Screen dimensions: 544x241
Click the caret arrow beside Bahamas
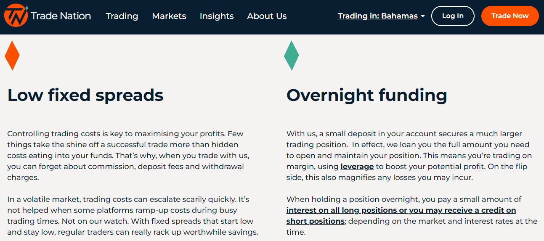[x=422, y=16]
